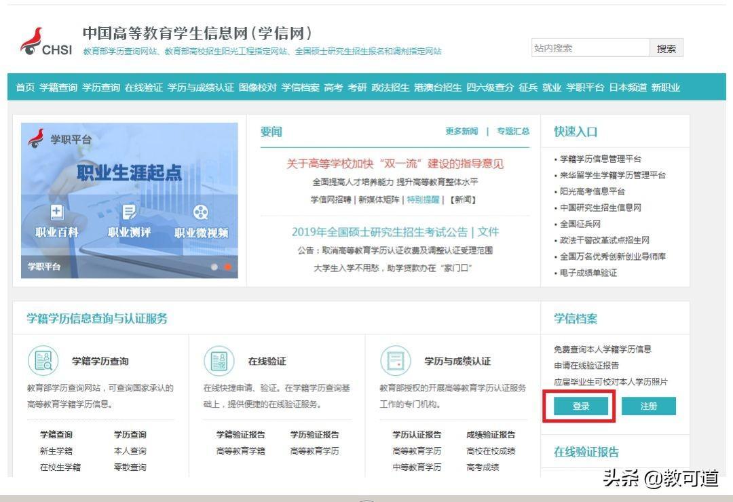The width and height of the screenshot is (733, 502).
Task: Select the orange carousel indicator dot
Action: pos(228,267)
